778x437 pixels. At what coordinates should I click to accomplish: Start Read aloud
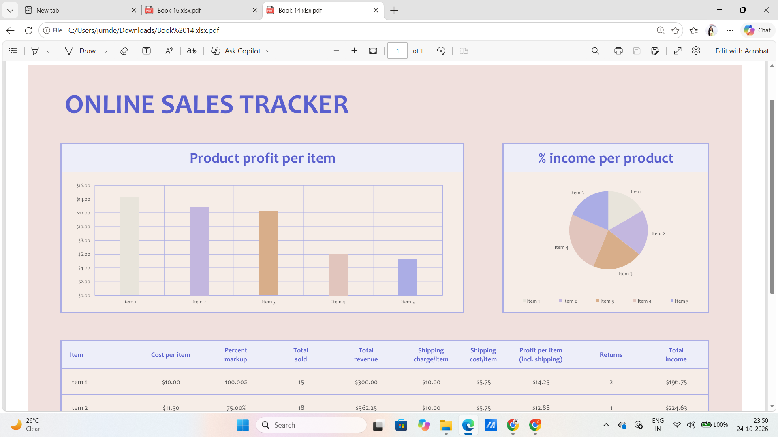(x=169, y=51)
